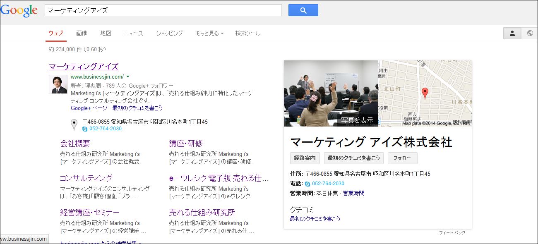The image size is (538, 244).
Task: Click the author photo thumbnail in first result
Action: tap(58, 84)
